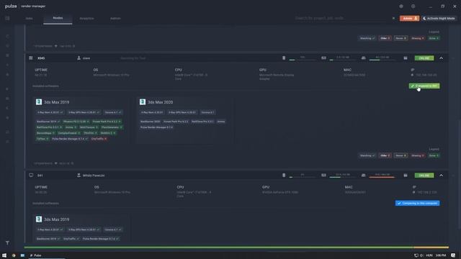Open the taskbar notification center icon
461x259 pixels.
coord(453,255)
